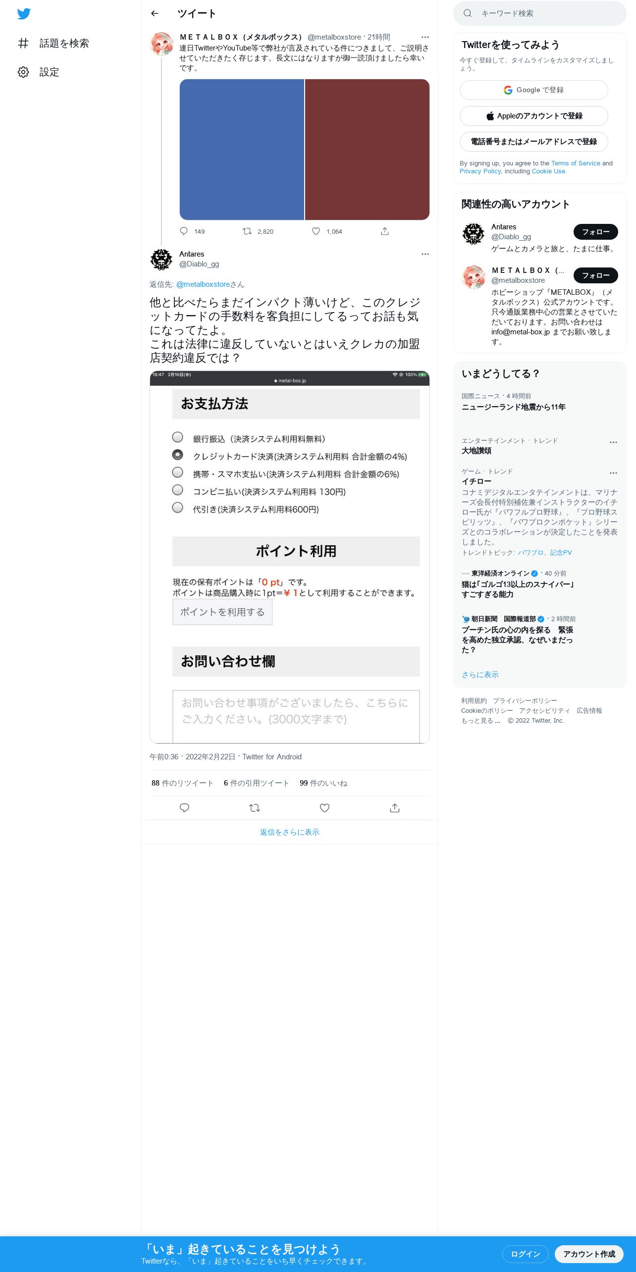Open METALBOX display name in tweet header

click(x=241, y=37)
